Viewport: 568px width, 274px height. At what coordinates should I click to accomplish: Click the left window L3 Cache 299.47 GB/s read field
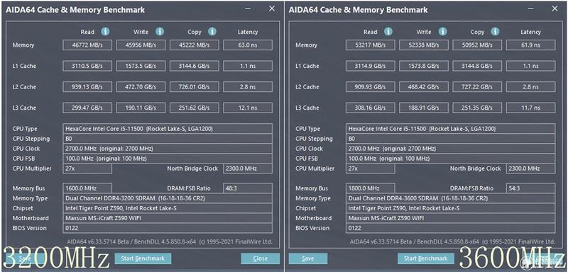87,108
